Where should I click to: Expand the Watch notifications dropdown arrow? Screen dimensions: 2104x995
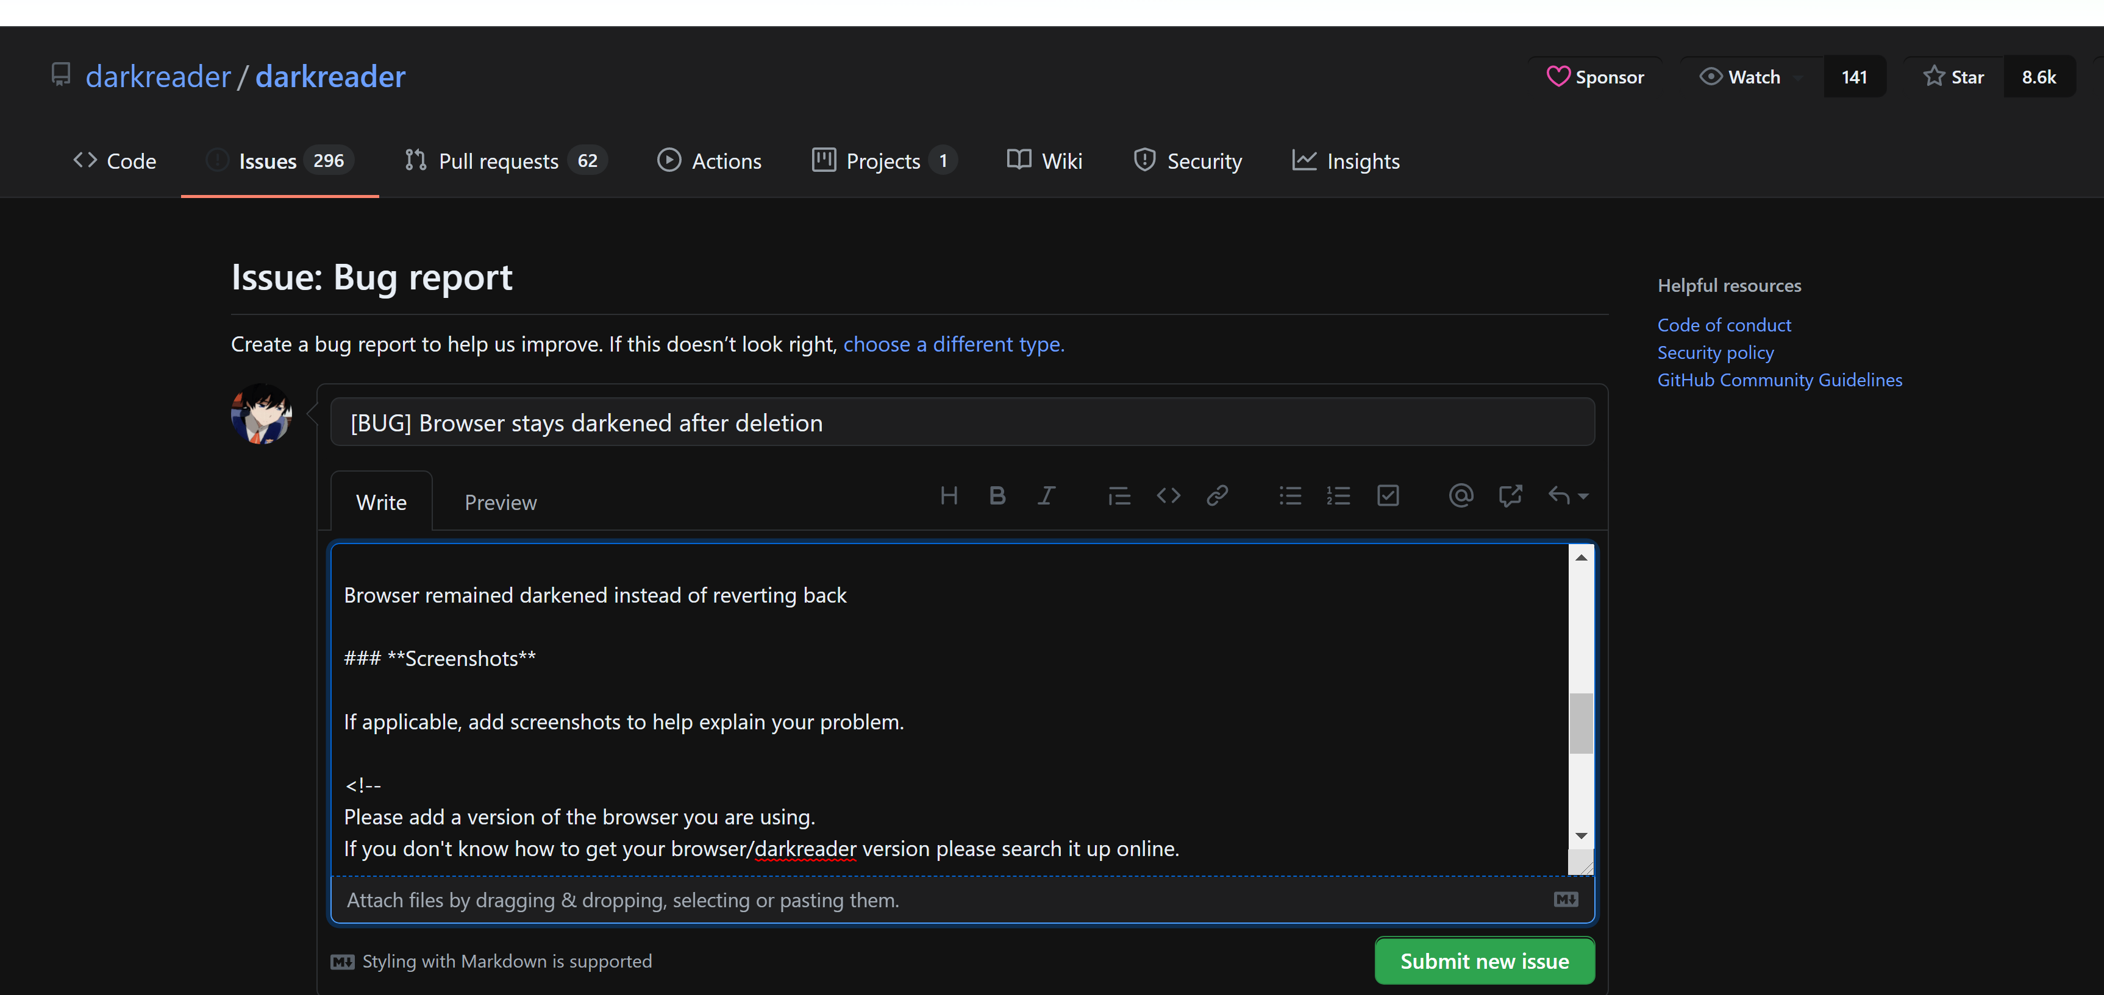pyautogui.click(x=1798, y=77)
